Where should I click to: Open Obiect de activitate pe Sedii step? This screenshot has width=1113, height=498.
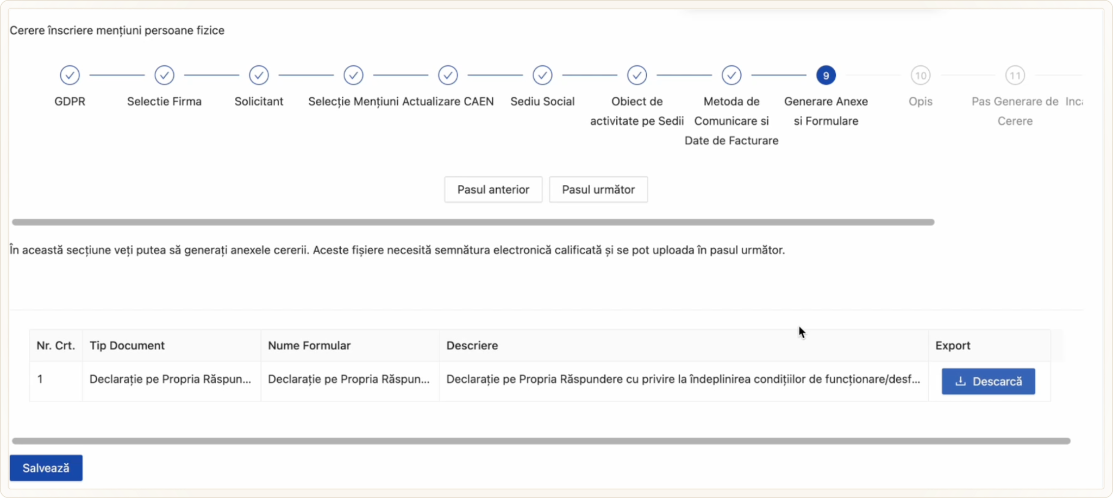[x=637, y=75]
